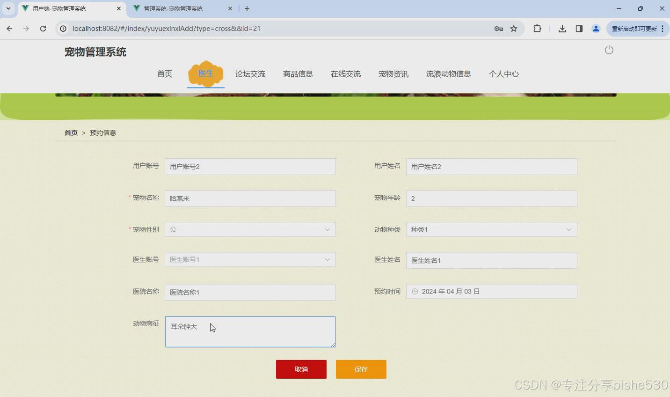The height and width of the screenshot is (397, 670).
Task: Open the browser side panel icon
Action: (579, 29)
